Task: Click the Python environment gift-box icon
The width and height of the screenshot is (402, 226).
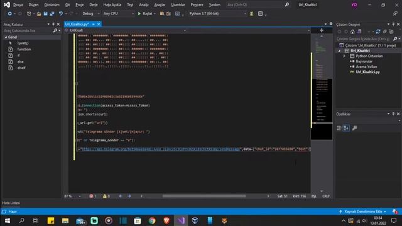Action: point(251,14)
